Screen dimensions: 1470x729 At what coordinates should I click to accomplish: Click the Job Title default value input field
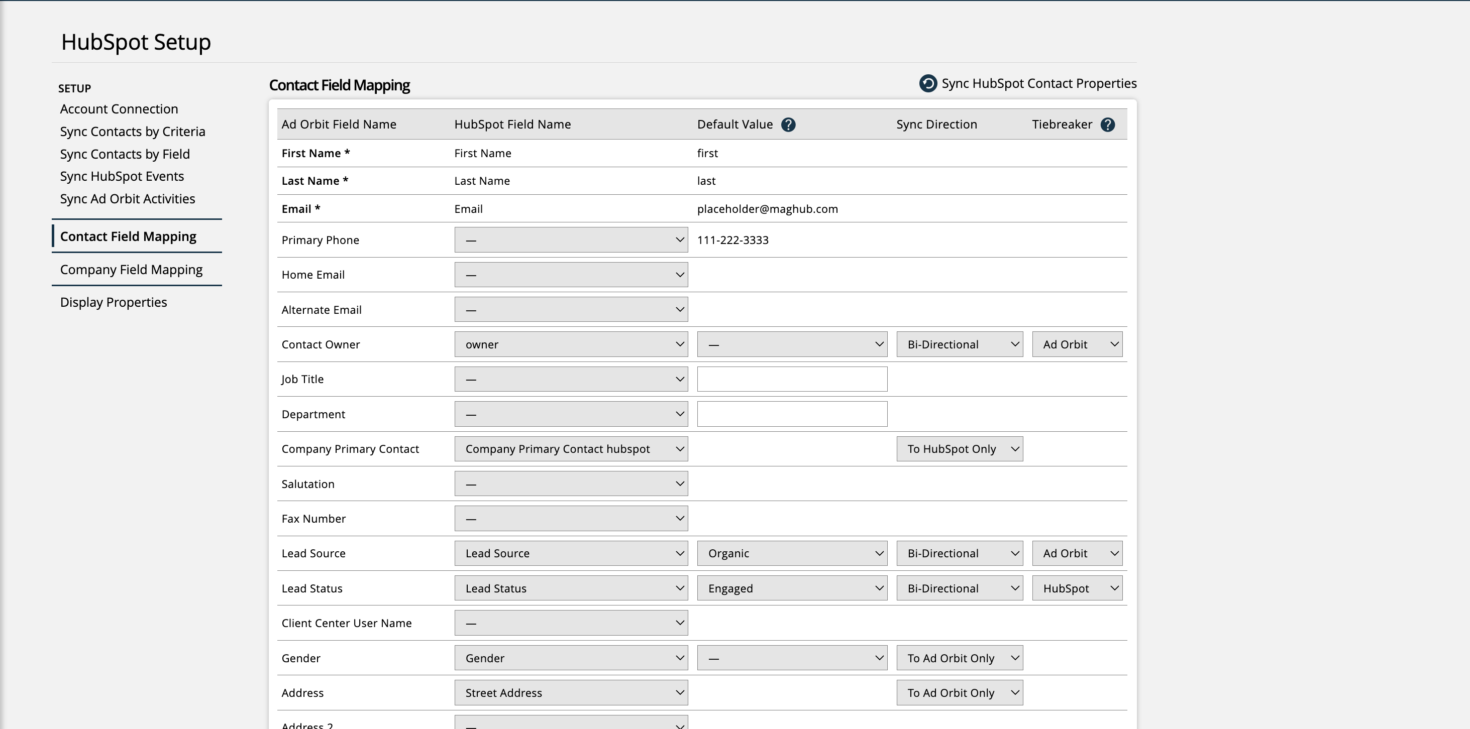[791, 379]
